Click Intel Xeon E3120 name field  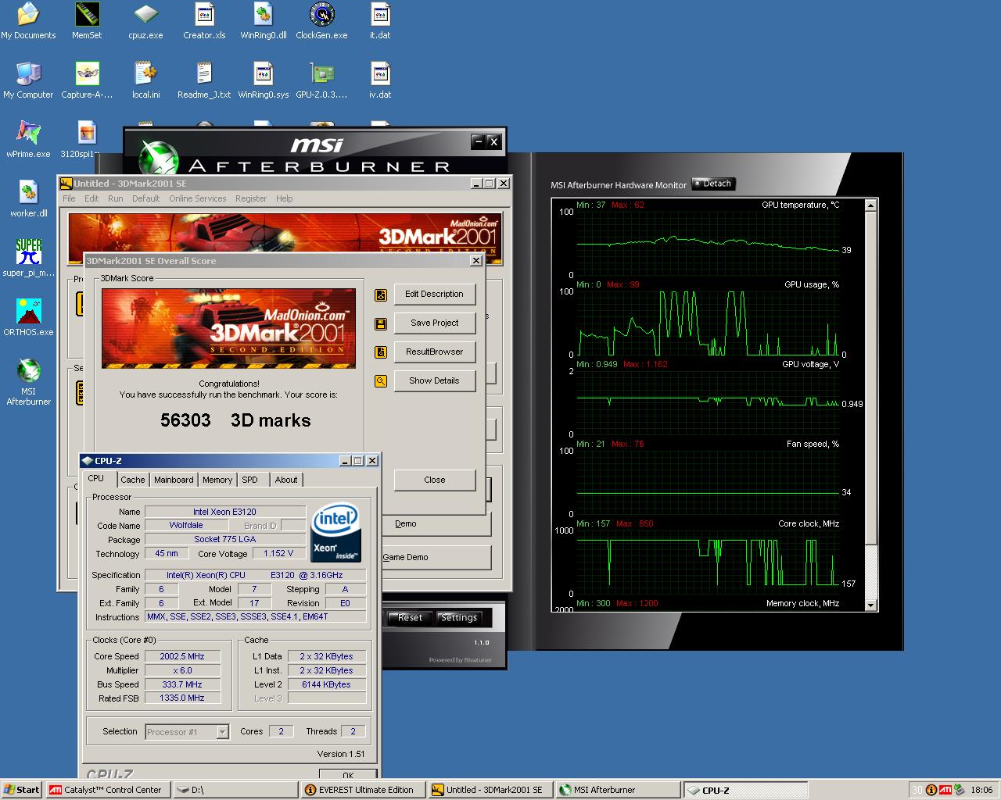[225, 512]
